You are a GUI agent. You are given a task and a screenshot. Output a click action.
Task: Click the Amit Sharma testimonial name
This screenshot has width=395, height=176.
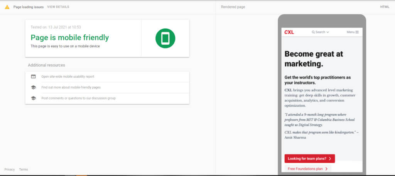pyautogui.click(x=295, y=138)
